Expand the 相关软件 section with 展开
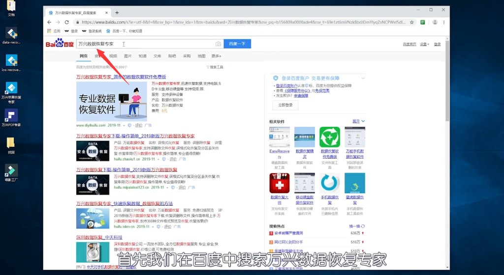This screenshot has width=504, height=275. point(358,121)
